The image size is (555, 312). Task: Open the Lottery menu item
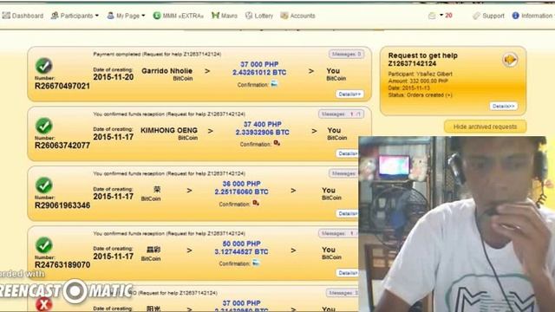pyautogui.click(x=259, y=16)
